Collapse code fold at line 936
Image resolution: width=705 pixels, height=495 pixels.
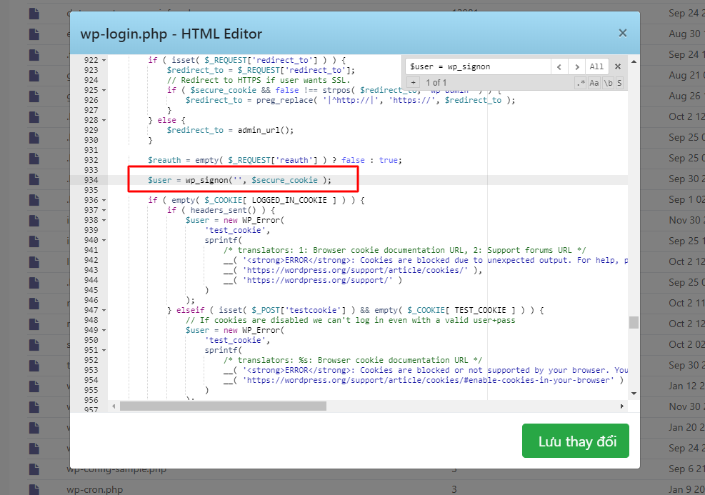pos(104,201)
